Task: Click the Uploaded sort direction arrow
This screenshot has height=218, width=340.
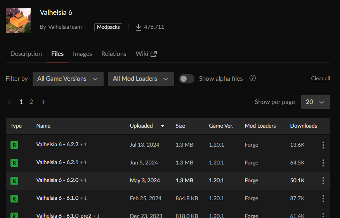Action: click(x=162, y=126)
